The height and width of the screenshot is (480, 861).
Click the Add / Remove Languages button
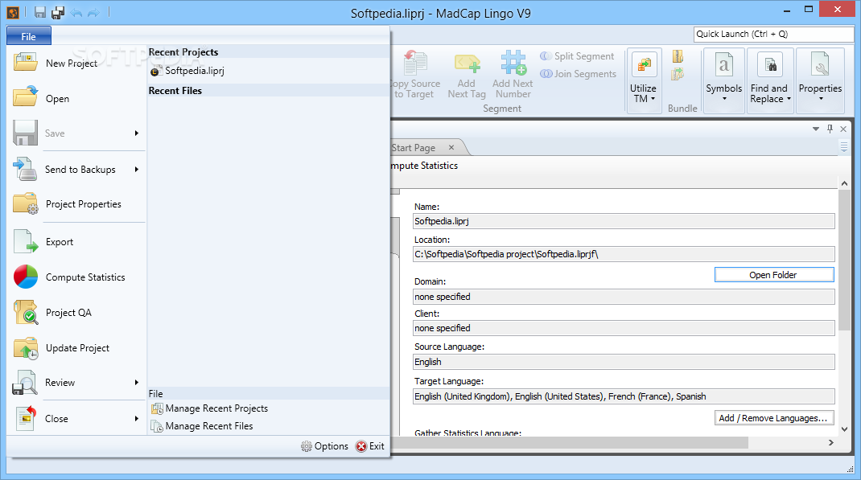[774, 418]
